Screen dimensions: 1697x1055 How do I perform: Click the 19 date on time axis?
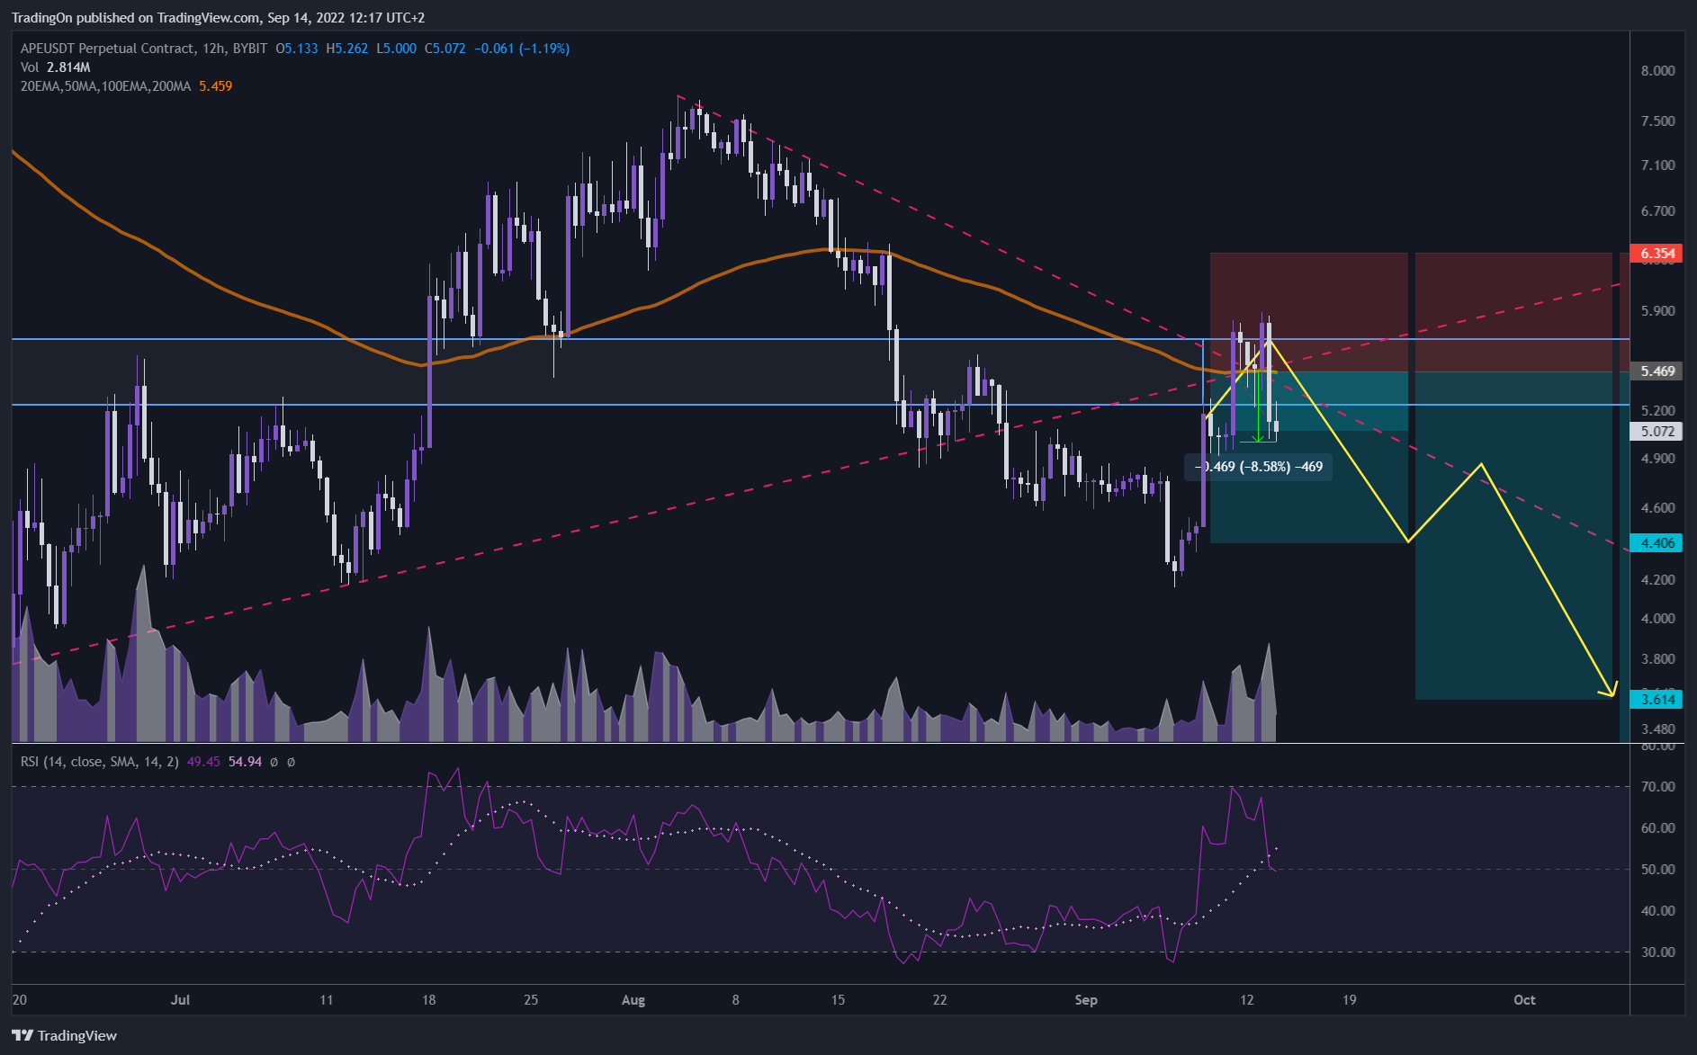coord(1349,1000)
